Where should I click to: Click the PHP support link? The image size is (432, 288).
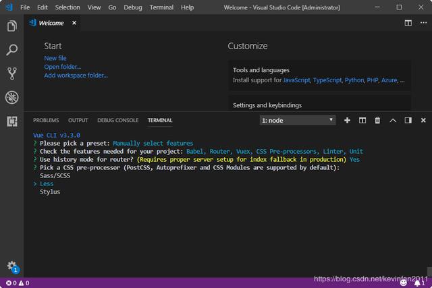pos(373,80)
